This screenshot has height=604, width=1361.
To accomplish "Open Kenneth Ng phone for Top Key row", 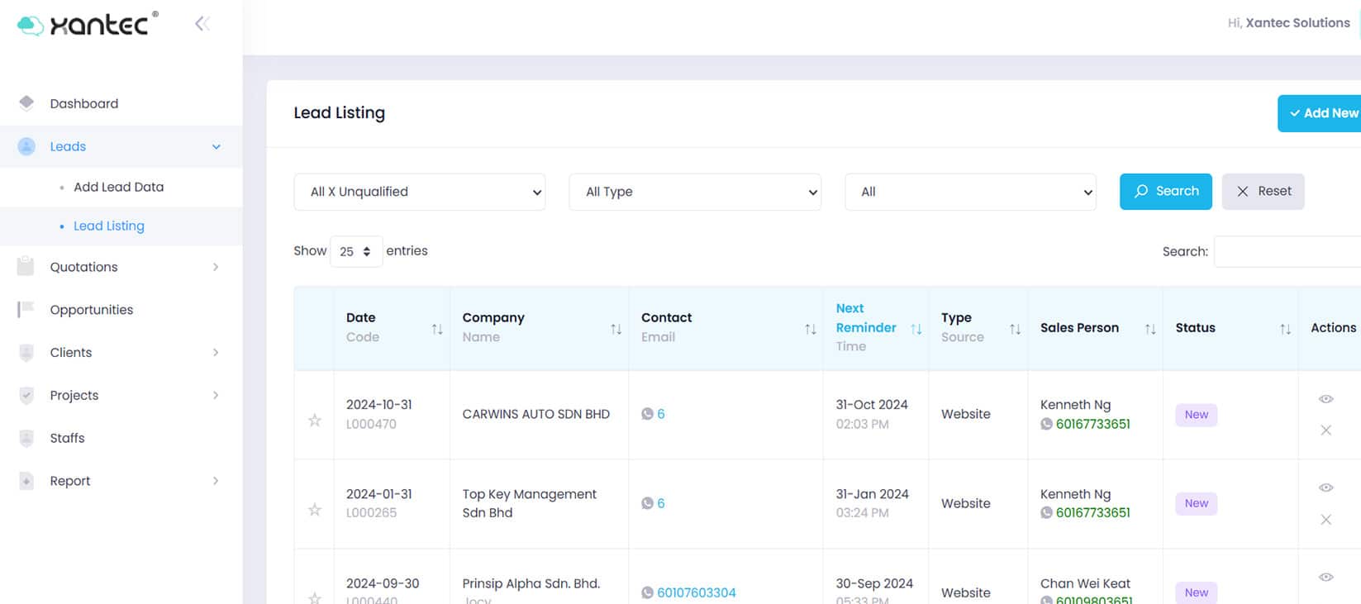I will (x=1092, y=512).
